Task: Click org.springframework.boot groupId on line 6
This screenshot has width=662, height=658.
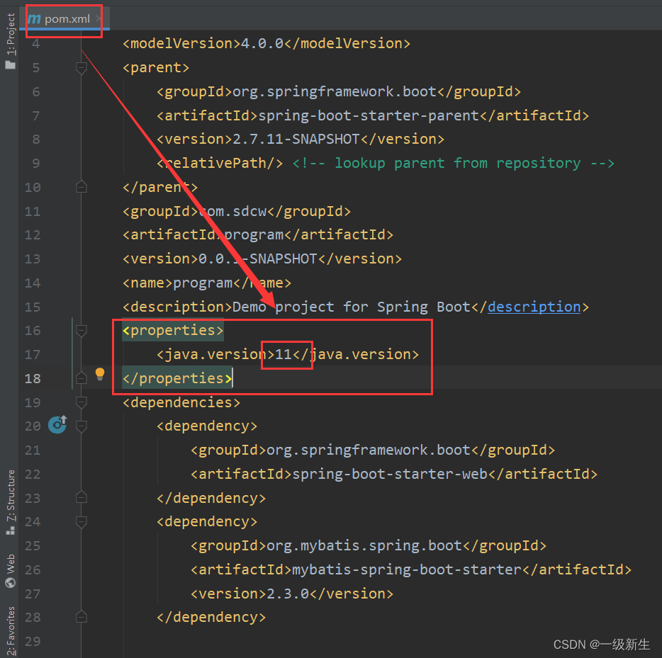Action: point(335,91)
